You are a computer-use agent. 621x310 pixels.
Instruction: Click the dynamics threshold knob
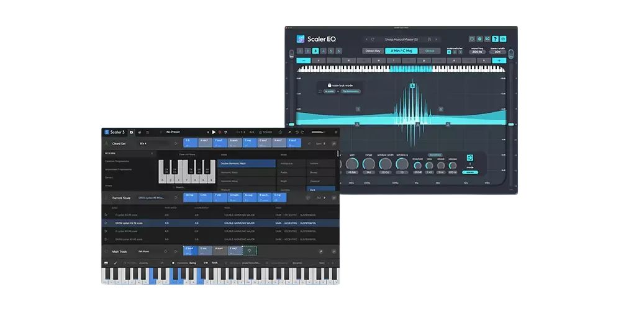tap(417, 166)
